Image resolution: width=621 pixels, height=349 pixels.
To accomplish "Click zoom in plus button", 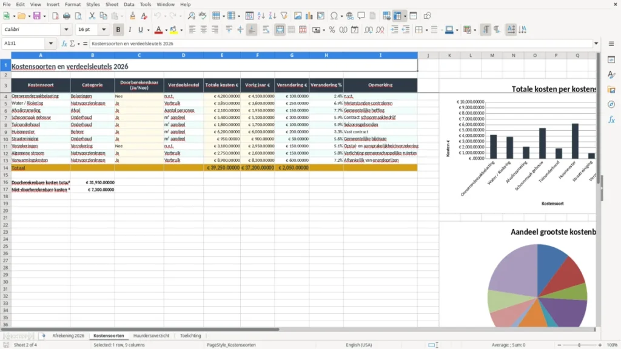I will (600, 345).
